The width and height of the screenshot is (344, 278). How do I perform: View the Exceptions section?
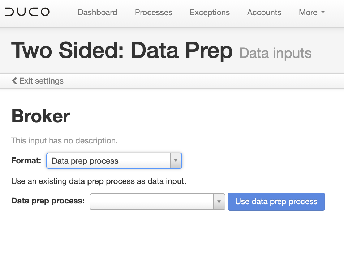point(210,12)
